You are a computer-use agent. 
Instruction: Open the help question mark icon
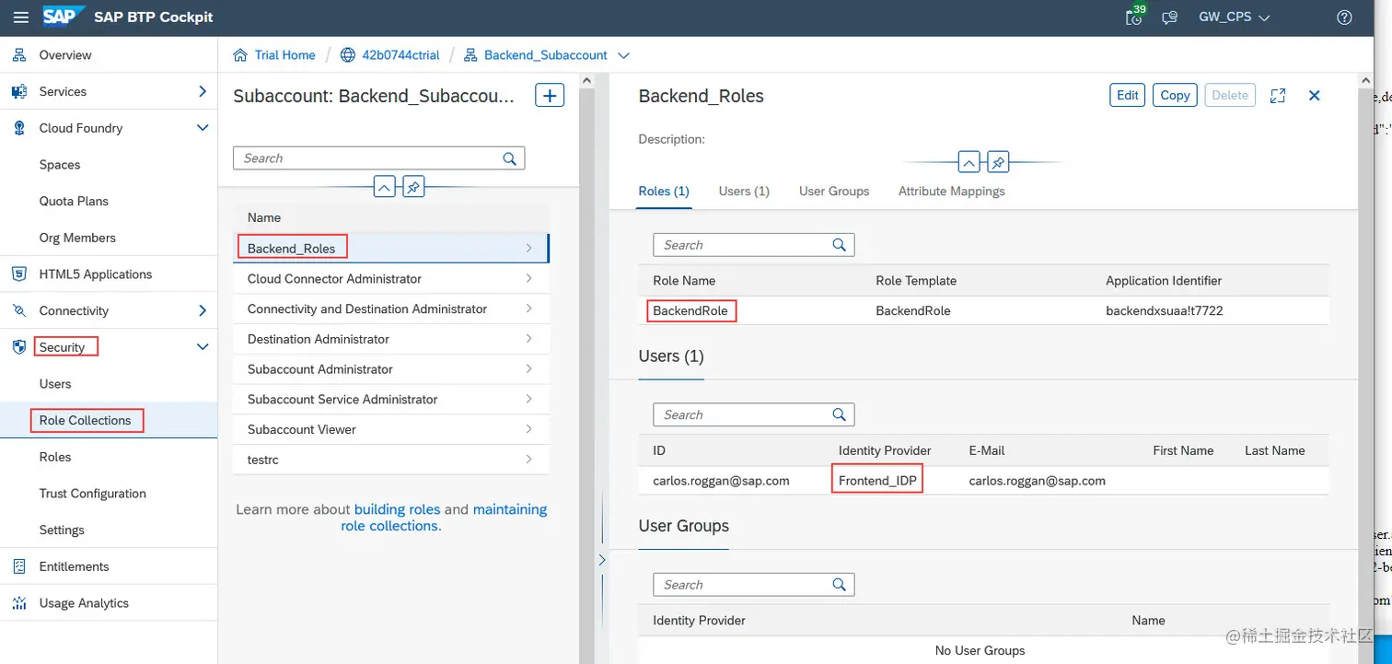1344,17
